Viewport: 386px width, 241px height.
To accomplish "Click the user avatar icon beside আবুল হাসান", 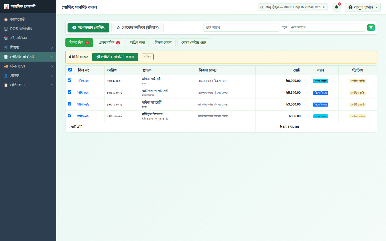I will tap(350, 7).
